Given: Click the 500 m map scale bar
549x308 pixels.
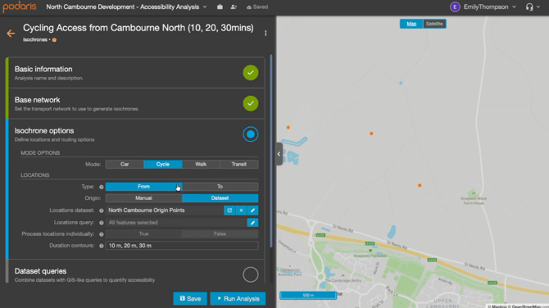Looking at the screenshot, I should [308, 296].
